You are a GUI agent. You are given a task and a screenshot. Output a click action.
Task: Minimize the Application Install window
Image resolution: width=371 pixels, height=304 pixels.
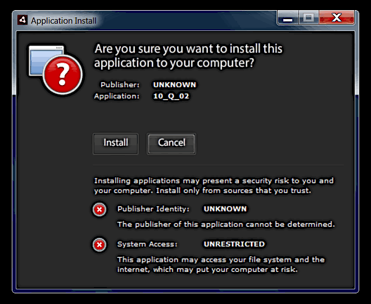click(288, 17)
